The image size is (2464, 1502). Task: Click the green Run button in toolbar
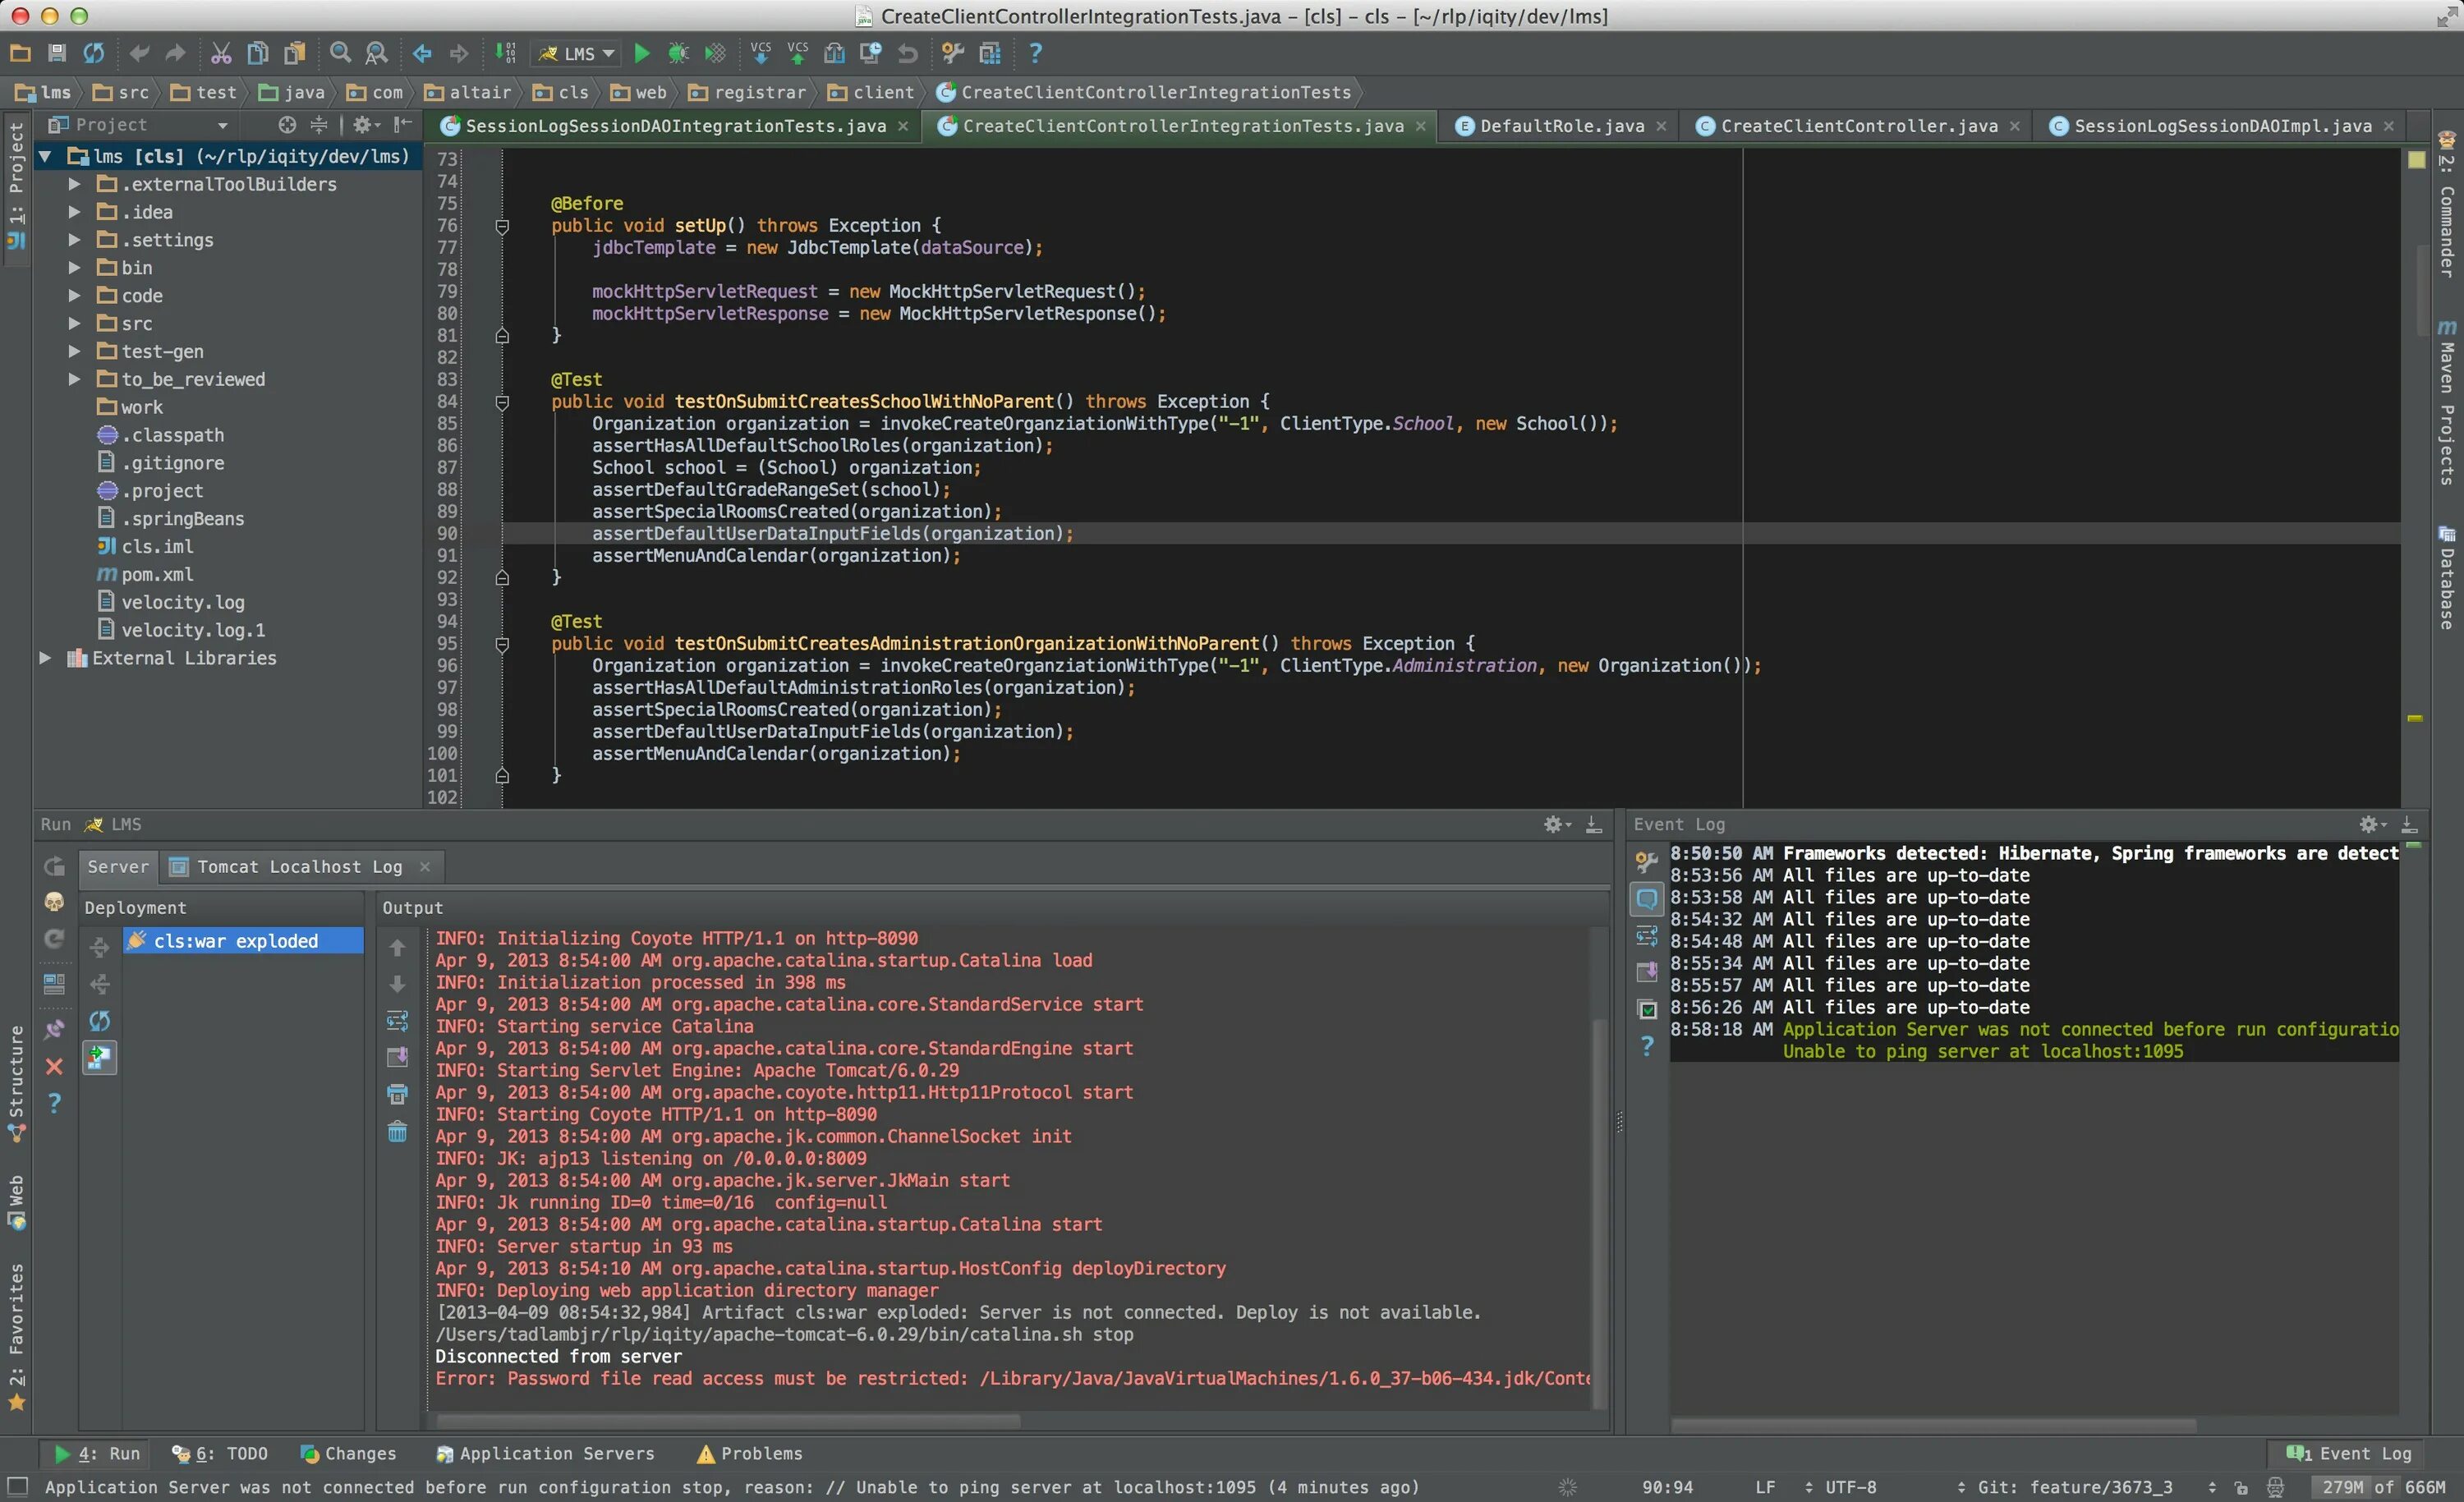click(642, 53)
